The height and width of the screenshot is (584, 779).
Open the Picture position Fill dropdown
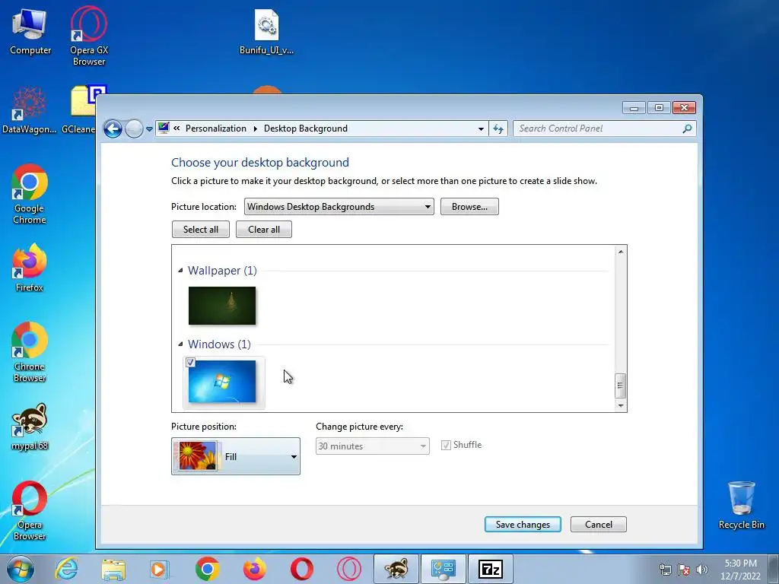pos(236,456)
